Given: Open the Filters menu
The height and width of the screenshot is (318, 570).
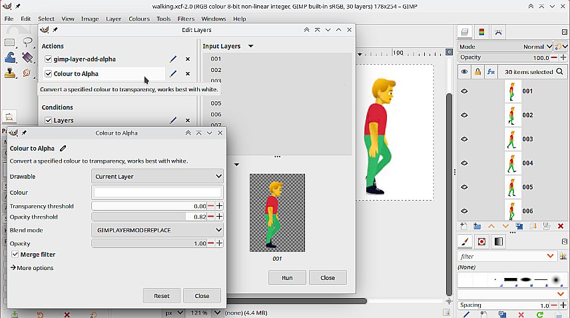Looking at the screenshot, I should (x=186, y=19).
